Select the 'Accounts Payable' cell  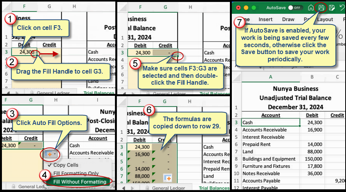(x=271, y=181)
